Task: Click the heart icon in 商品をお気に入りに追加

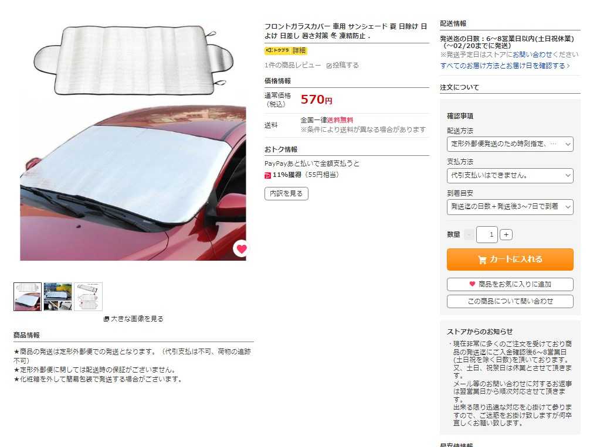Action: 472,284
